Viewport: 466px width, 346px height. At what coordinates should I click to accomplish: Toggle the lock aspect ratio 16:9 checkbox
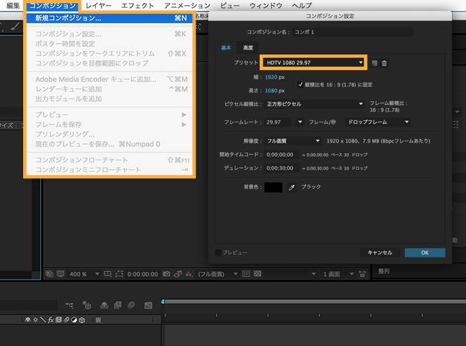[300, 84]
